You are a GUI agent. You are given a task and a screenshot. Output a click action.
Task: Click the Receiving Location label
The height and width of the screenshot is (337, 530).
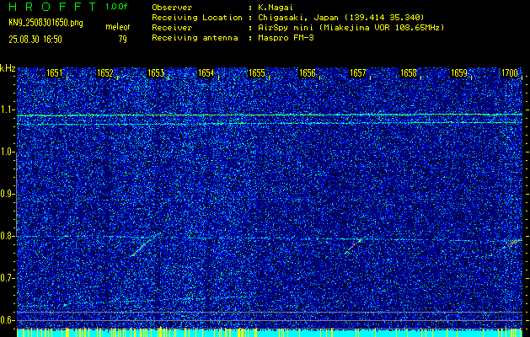pos(197,18)
